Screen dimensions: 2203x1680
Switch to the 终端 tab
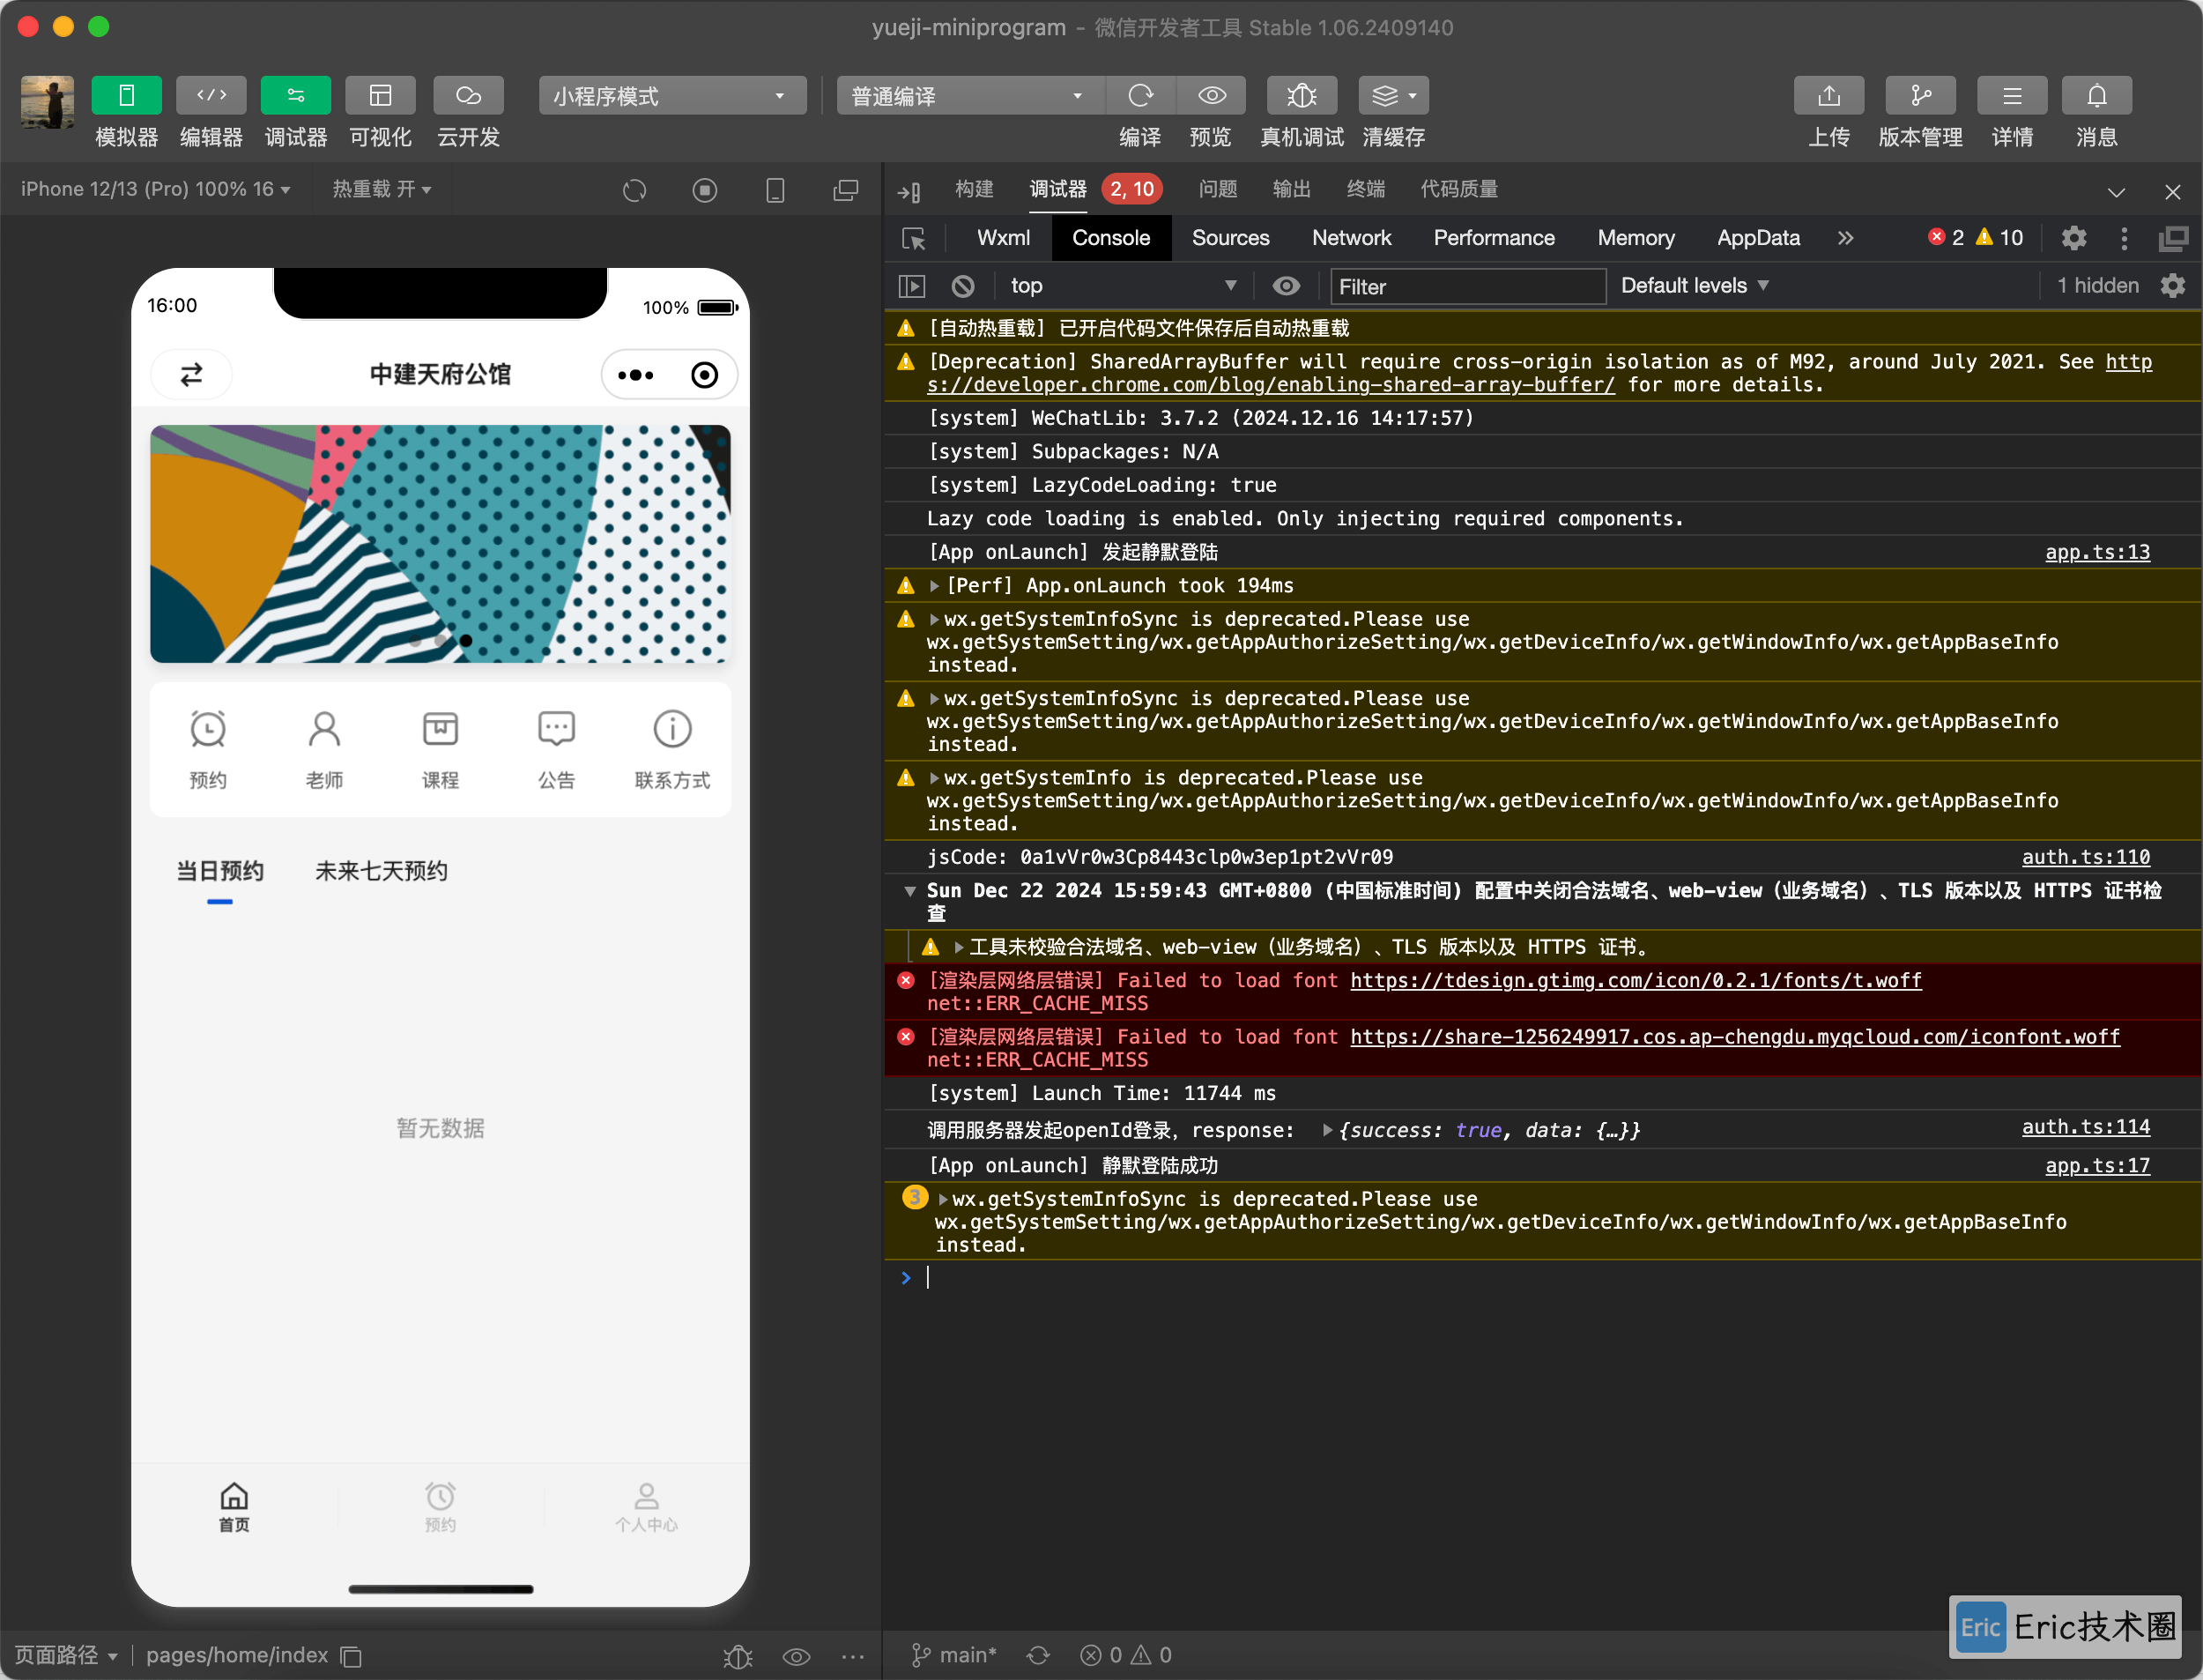click(1365, 189)
